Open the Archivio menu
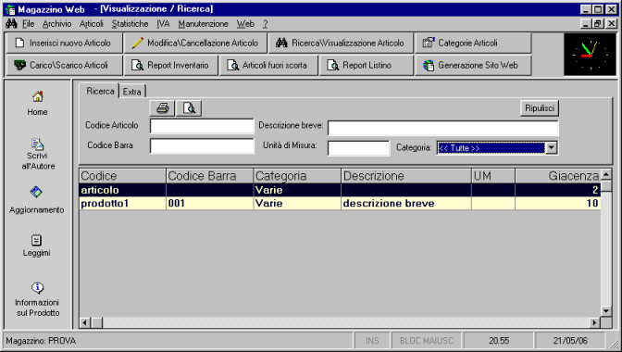 click(57, 24)
